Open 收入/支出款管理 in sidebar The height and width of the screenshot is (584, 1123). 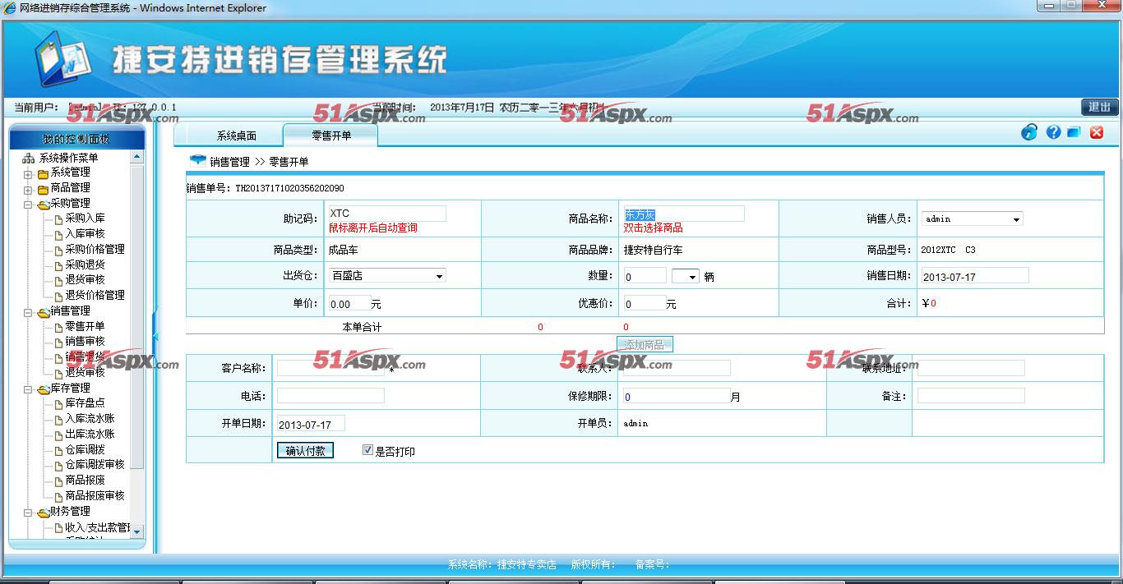97,527
